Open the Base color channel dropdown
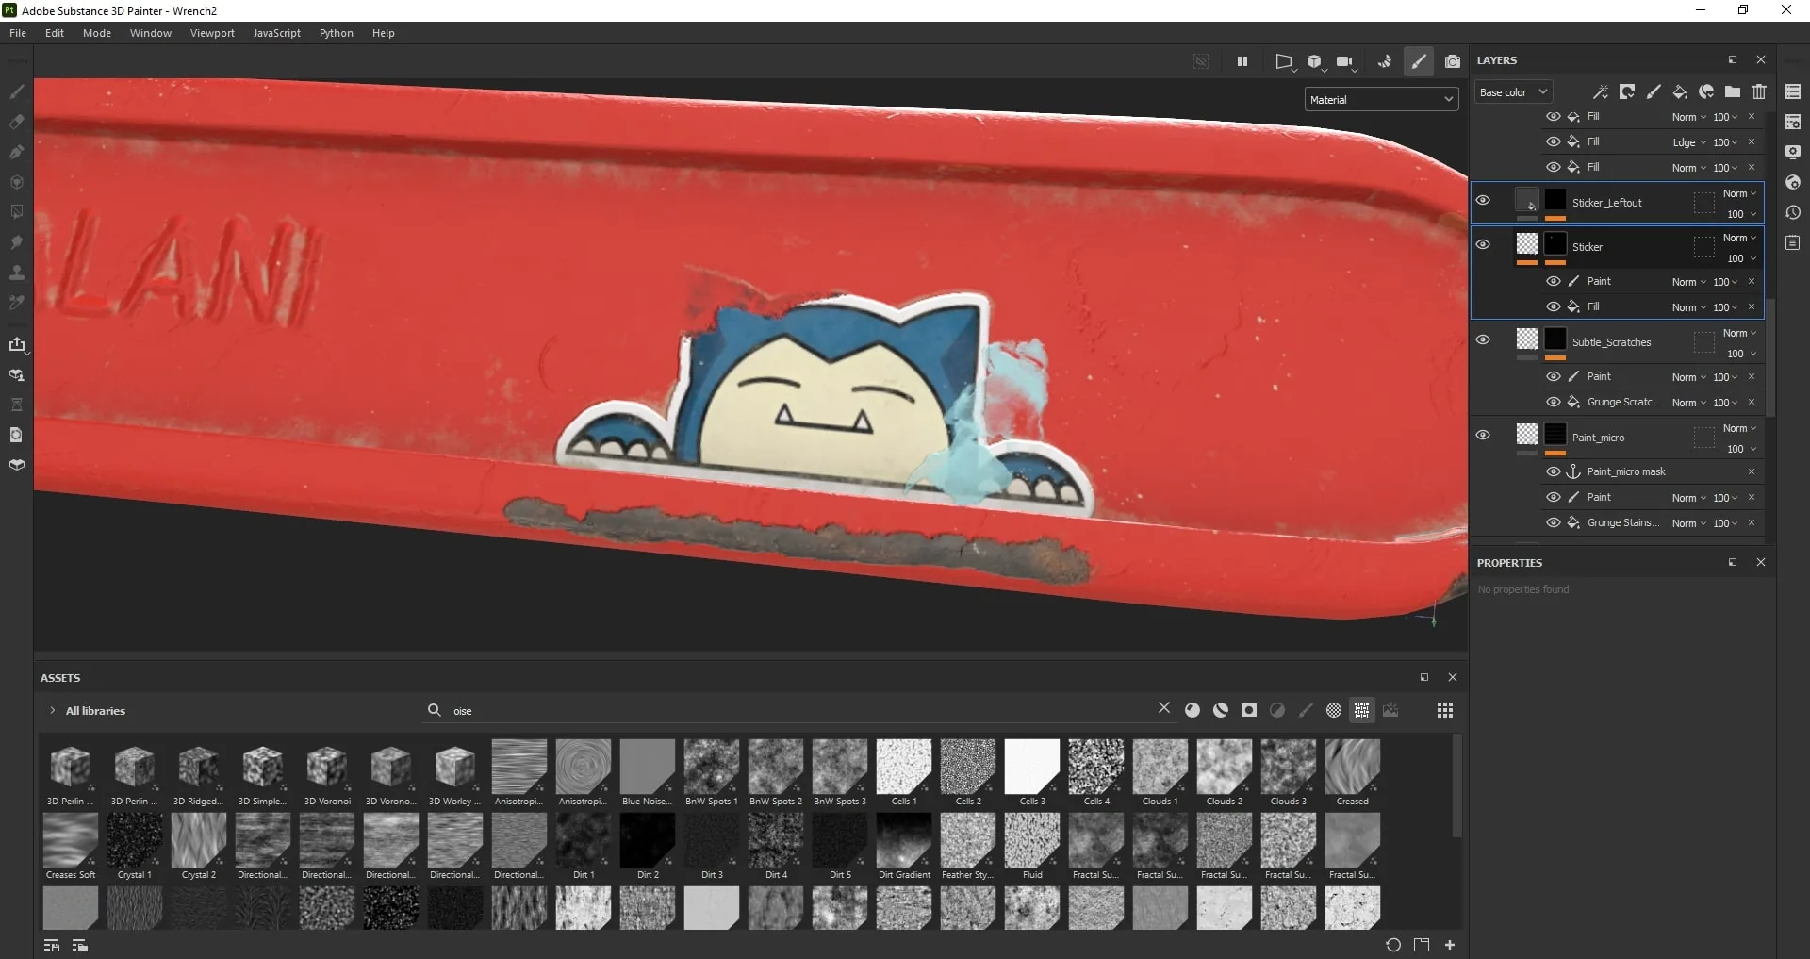 tap(1513, 92)
